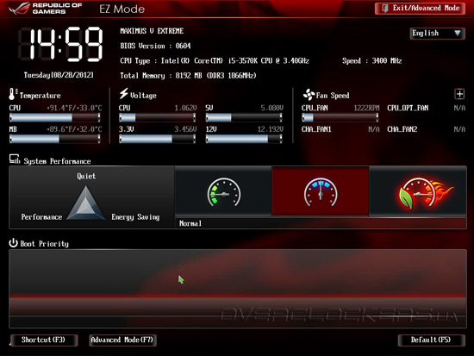This screenshot has height=356, width=474.
Task: Click the Exit/Advanced Mode button
Action: (x=420, y=9)
